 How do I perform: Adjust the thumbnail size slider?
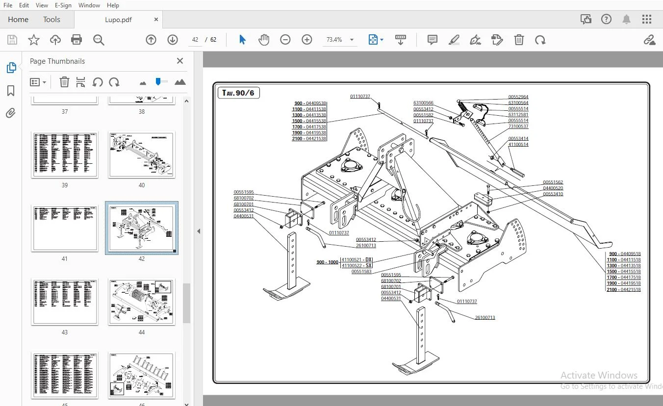[158, 81]
